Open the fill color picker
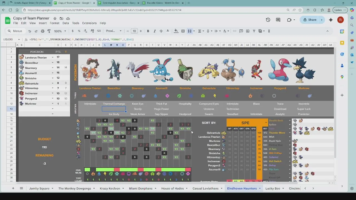356x200 pixels. [x=176, y=31]
